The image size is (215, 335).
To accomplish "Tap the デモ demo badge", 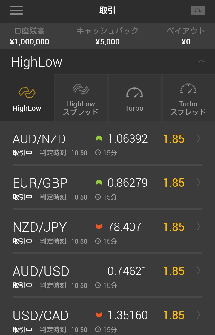I will 198,10.
